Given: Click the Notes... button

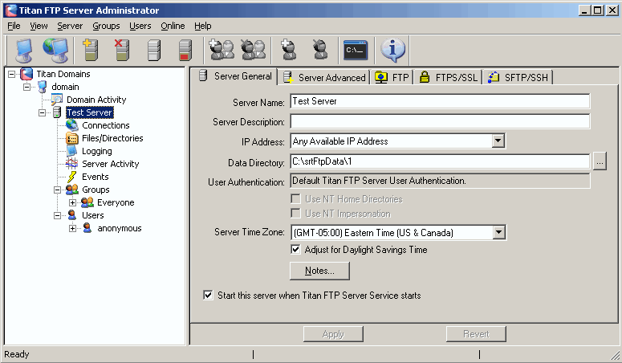Looking at the screenshot, I should [x=319, y=271].
